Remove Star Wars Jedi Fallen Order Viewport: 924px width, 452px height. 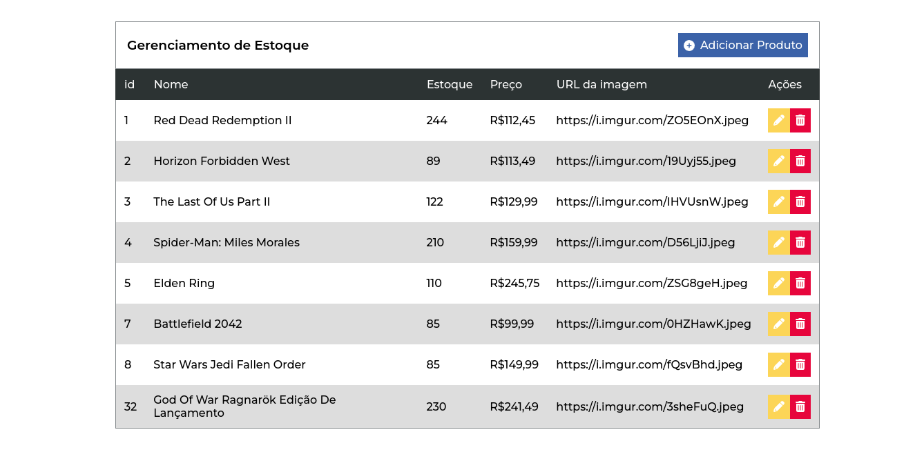point(800,364)
